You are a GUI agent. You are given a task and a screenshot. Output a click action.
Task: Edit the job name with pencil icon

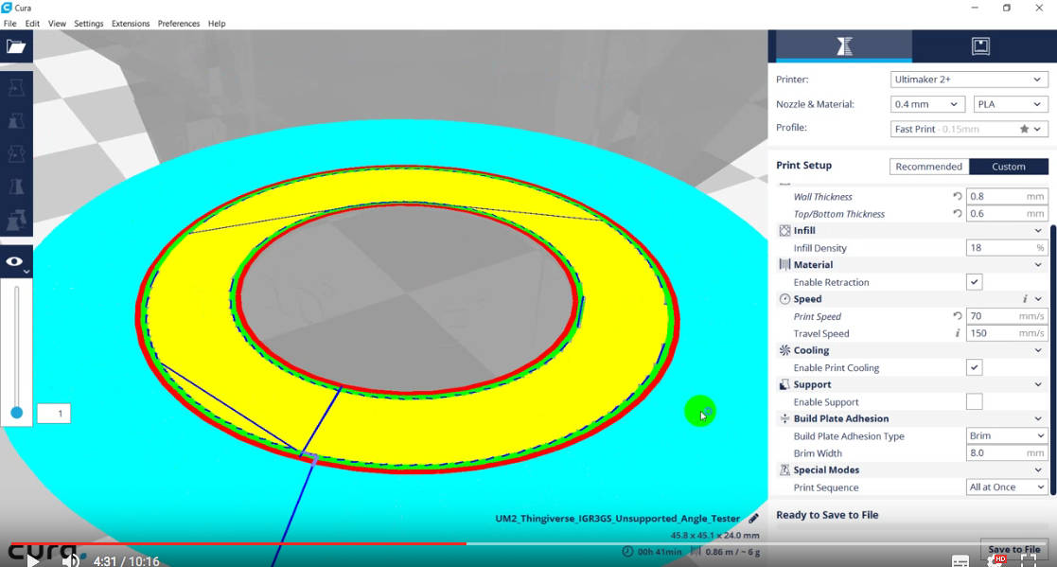(x=753, y=519)
